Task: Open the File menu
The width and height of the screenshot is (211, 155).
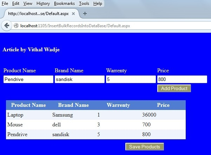Action: 5,3
